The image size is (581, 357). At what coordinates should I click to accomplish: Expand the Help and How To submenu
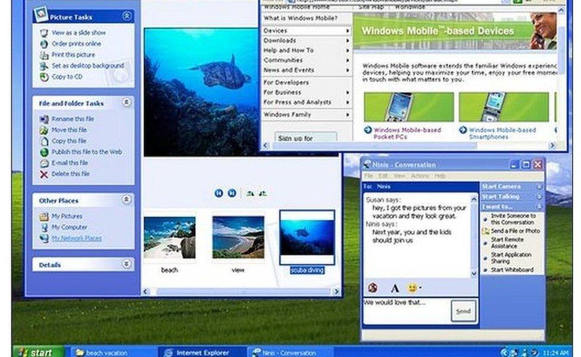point(348,51)
